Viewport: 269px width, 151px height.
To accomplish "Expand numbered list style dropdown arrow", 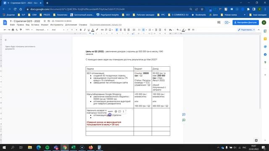I will coord(153,30).
